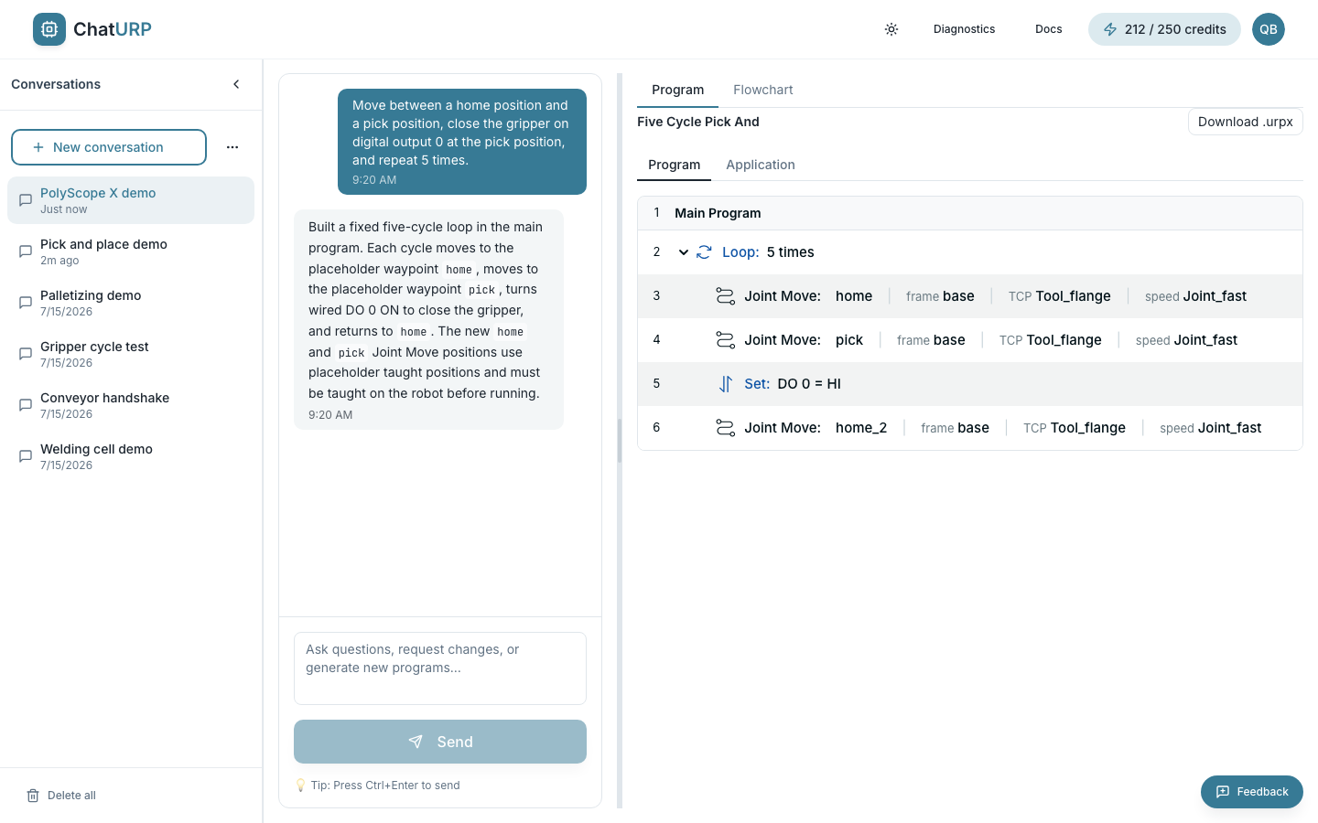1318x823 pixels.
Task: Toggle the light/dark theme sun icon
Action: click(891, 29)
